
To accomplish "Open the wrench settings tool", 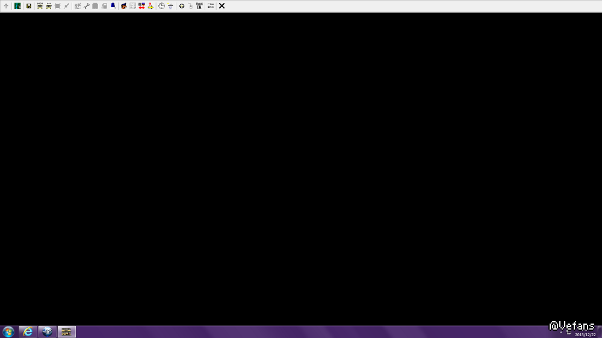I will 86,6.
